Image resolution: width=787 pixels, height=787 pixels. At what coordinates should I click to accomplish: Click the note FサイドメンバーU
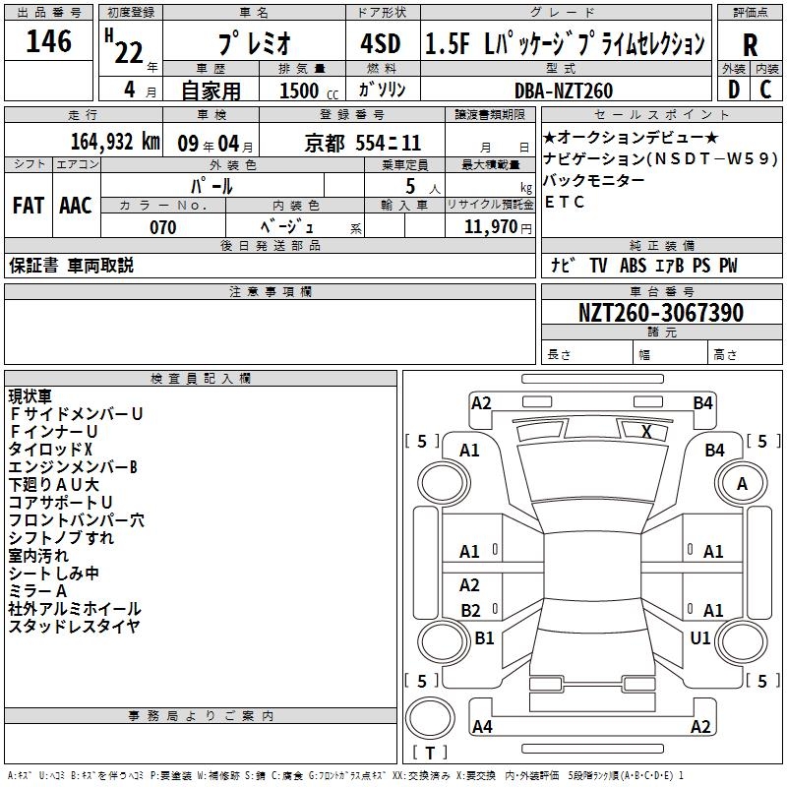point(77,414)
